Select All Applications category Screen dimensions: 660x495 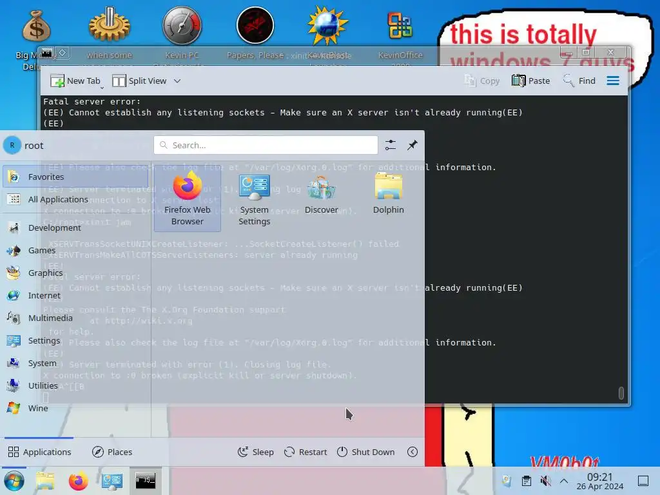point(76,200)
